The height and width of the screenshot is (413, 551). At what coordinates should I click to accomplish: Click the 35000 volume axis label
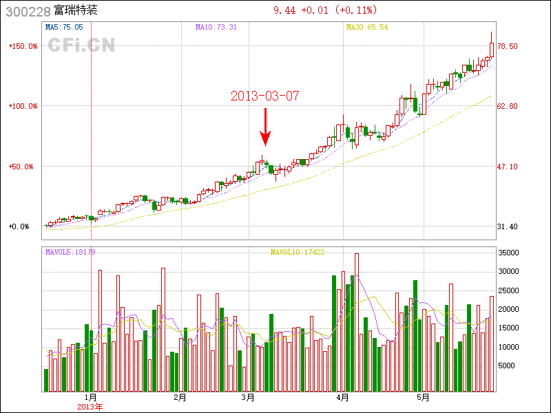tap(508, 253)
